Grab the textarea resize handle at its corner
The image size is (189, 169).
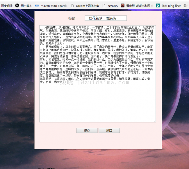pos(154,121)
